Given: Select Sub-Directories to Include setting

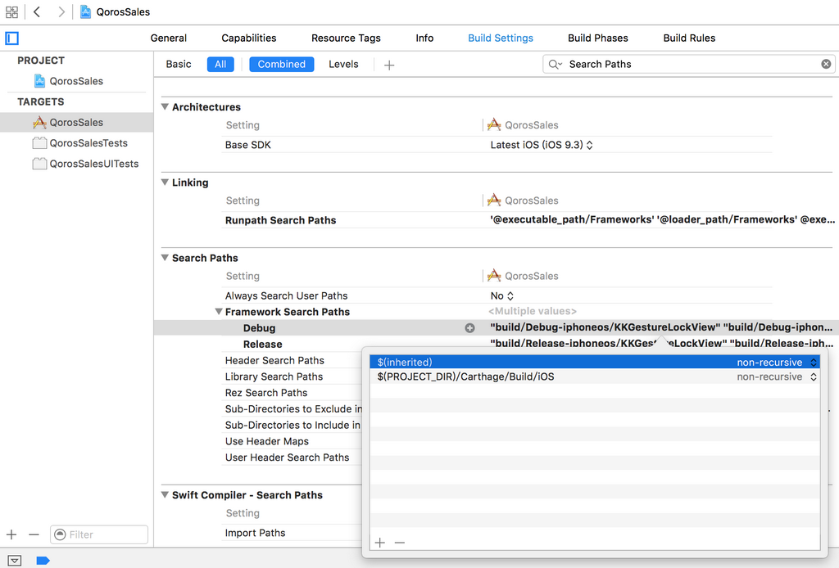Looking at the screenshot, I should [x=293, y=426].
